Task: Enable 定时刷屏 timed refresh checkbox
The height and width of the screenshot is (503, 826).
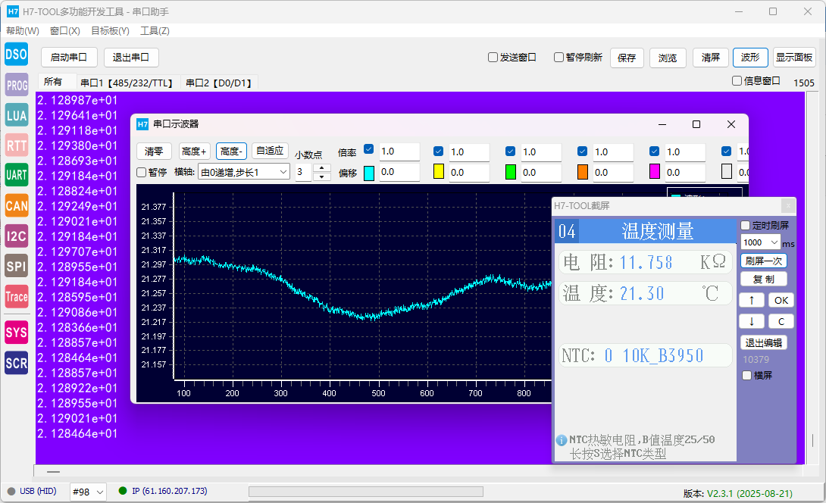Action: (x=746, y=226)
